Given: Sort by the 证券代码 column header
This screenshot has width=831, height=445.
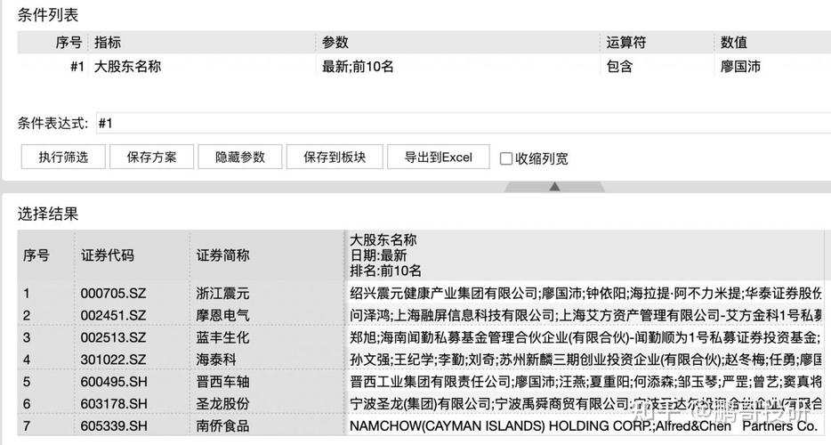Looking at the screenshot, I should [108, 255].
